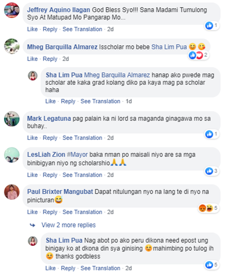View Mheg Barquilla Almarez's avatar
This screenshot has width=236, height=274.
pyautogui.click(x=12, y=46)
